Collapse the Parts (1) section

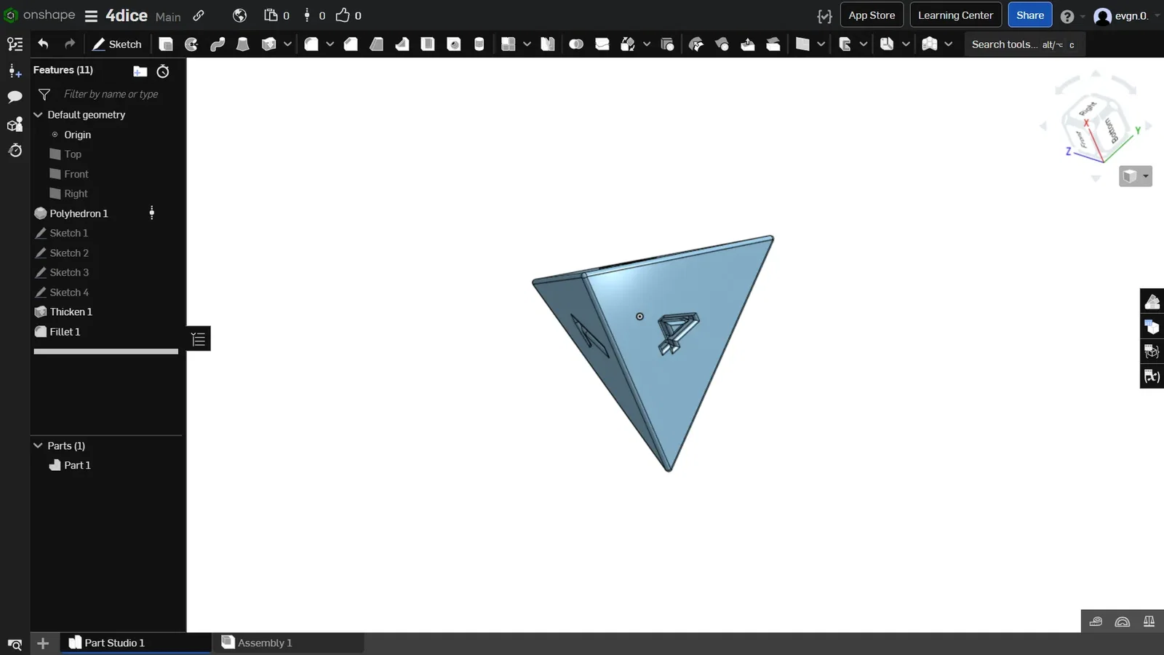tap(38, 445)
